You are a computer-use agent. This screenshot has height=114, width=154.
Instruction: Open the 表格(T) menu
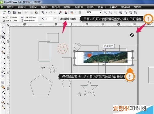click(102, 7)
